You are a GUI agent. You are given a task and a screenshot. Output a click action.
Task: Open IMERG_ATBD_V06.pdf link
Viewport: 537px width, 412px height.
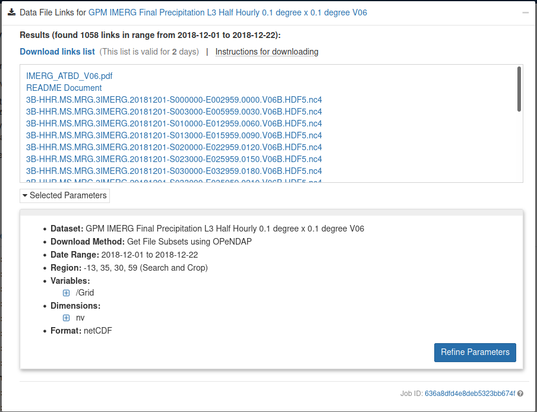(x=69, y=76)
